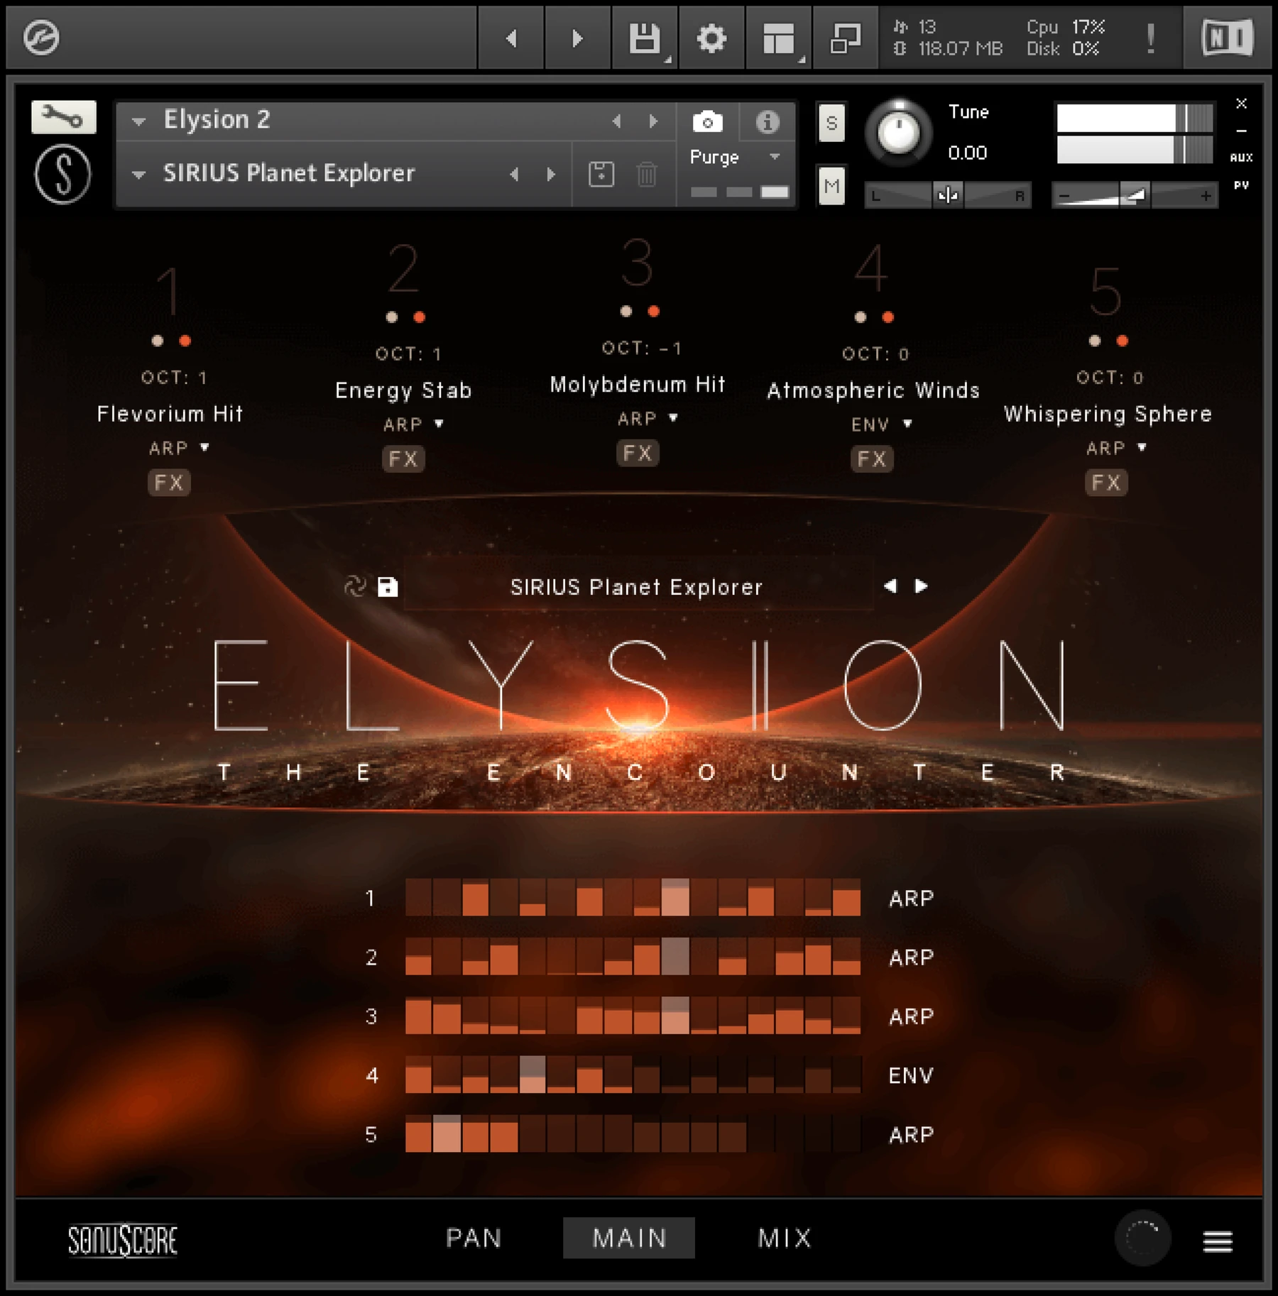Viewport: 1278px width, 1296px height.
Task: Select next preset with center right arrow
Action: tap(921, 586)
